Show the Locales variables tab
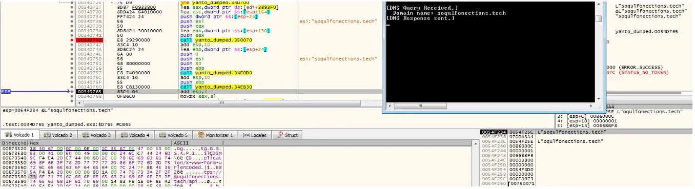 click(255, 135)
